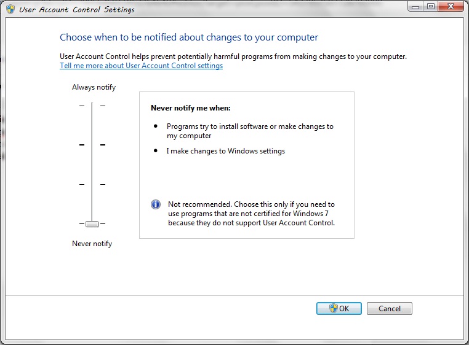469x345 pixels.
Task: Click the shield icon in the title bar
Action: (x=10, y=9)
